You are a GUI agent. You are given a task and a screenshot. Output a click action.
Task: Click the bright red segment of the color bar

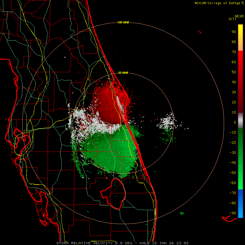pyautogui.click(x=240, y=82)
